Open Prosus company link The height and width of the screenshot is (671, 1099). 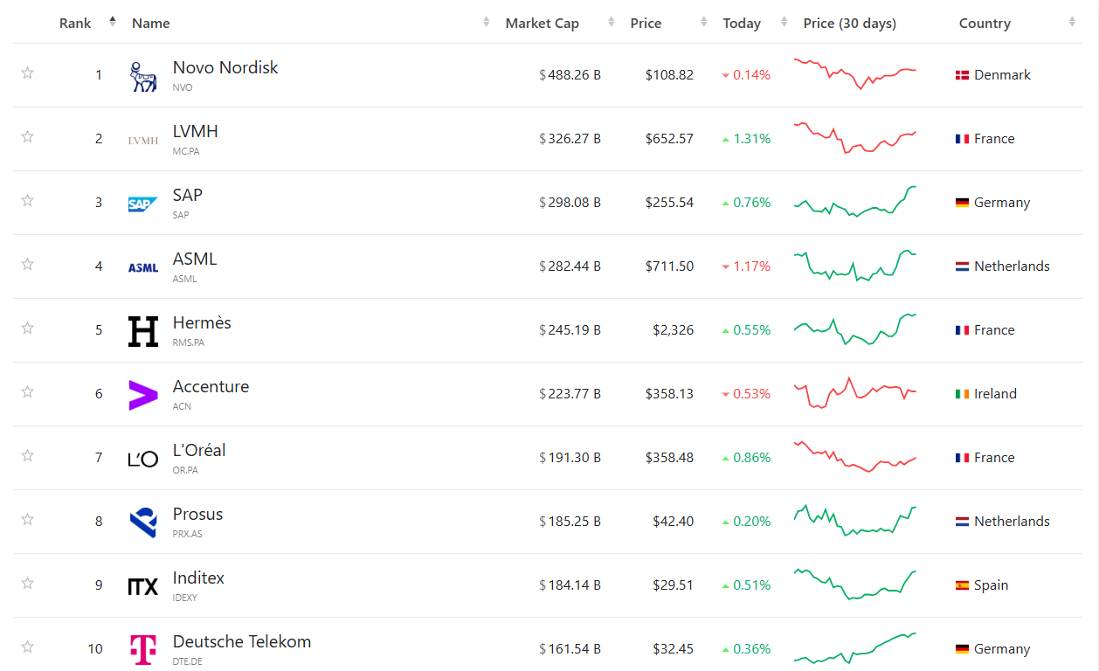click(197, 514)
